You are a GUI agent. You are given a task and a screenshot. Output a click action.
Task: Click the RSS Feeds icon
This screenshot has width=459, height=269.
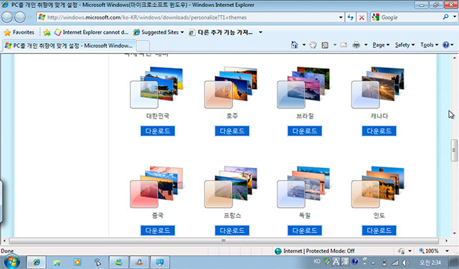coord(325,45)
